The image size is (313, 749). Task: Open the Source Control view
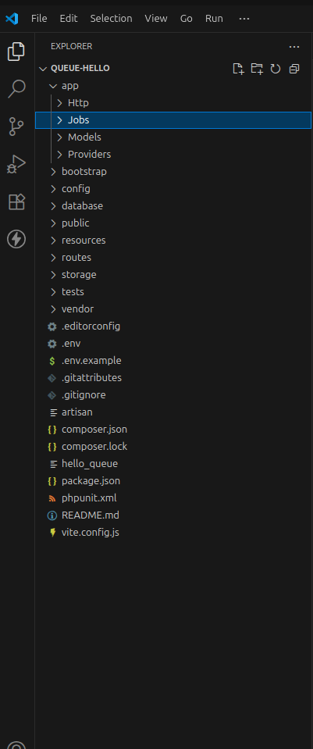coord(16,127)
